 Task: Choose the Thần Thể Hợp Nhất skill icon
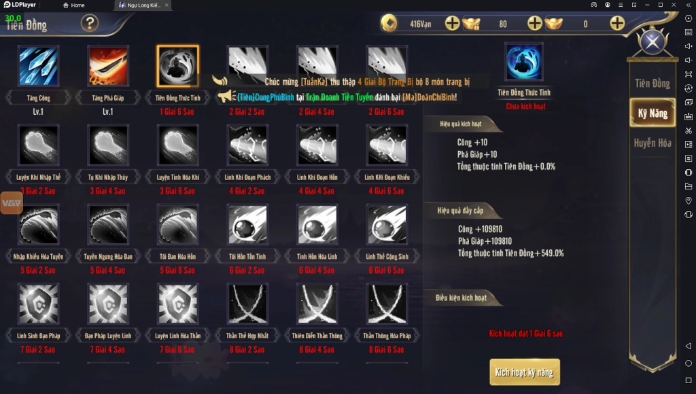pos(247,304)
